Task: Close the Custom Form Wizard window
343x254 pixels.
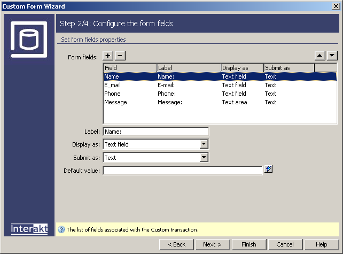Action: [336, 6]
